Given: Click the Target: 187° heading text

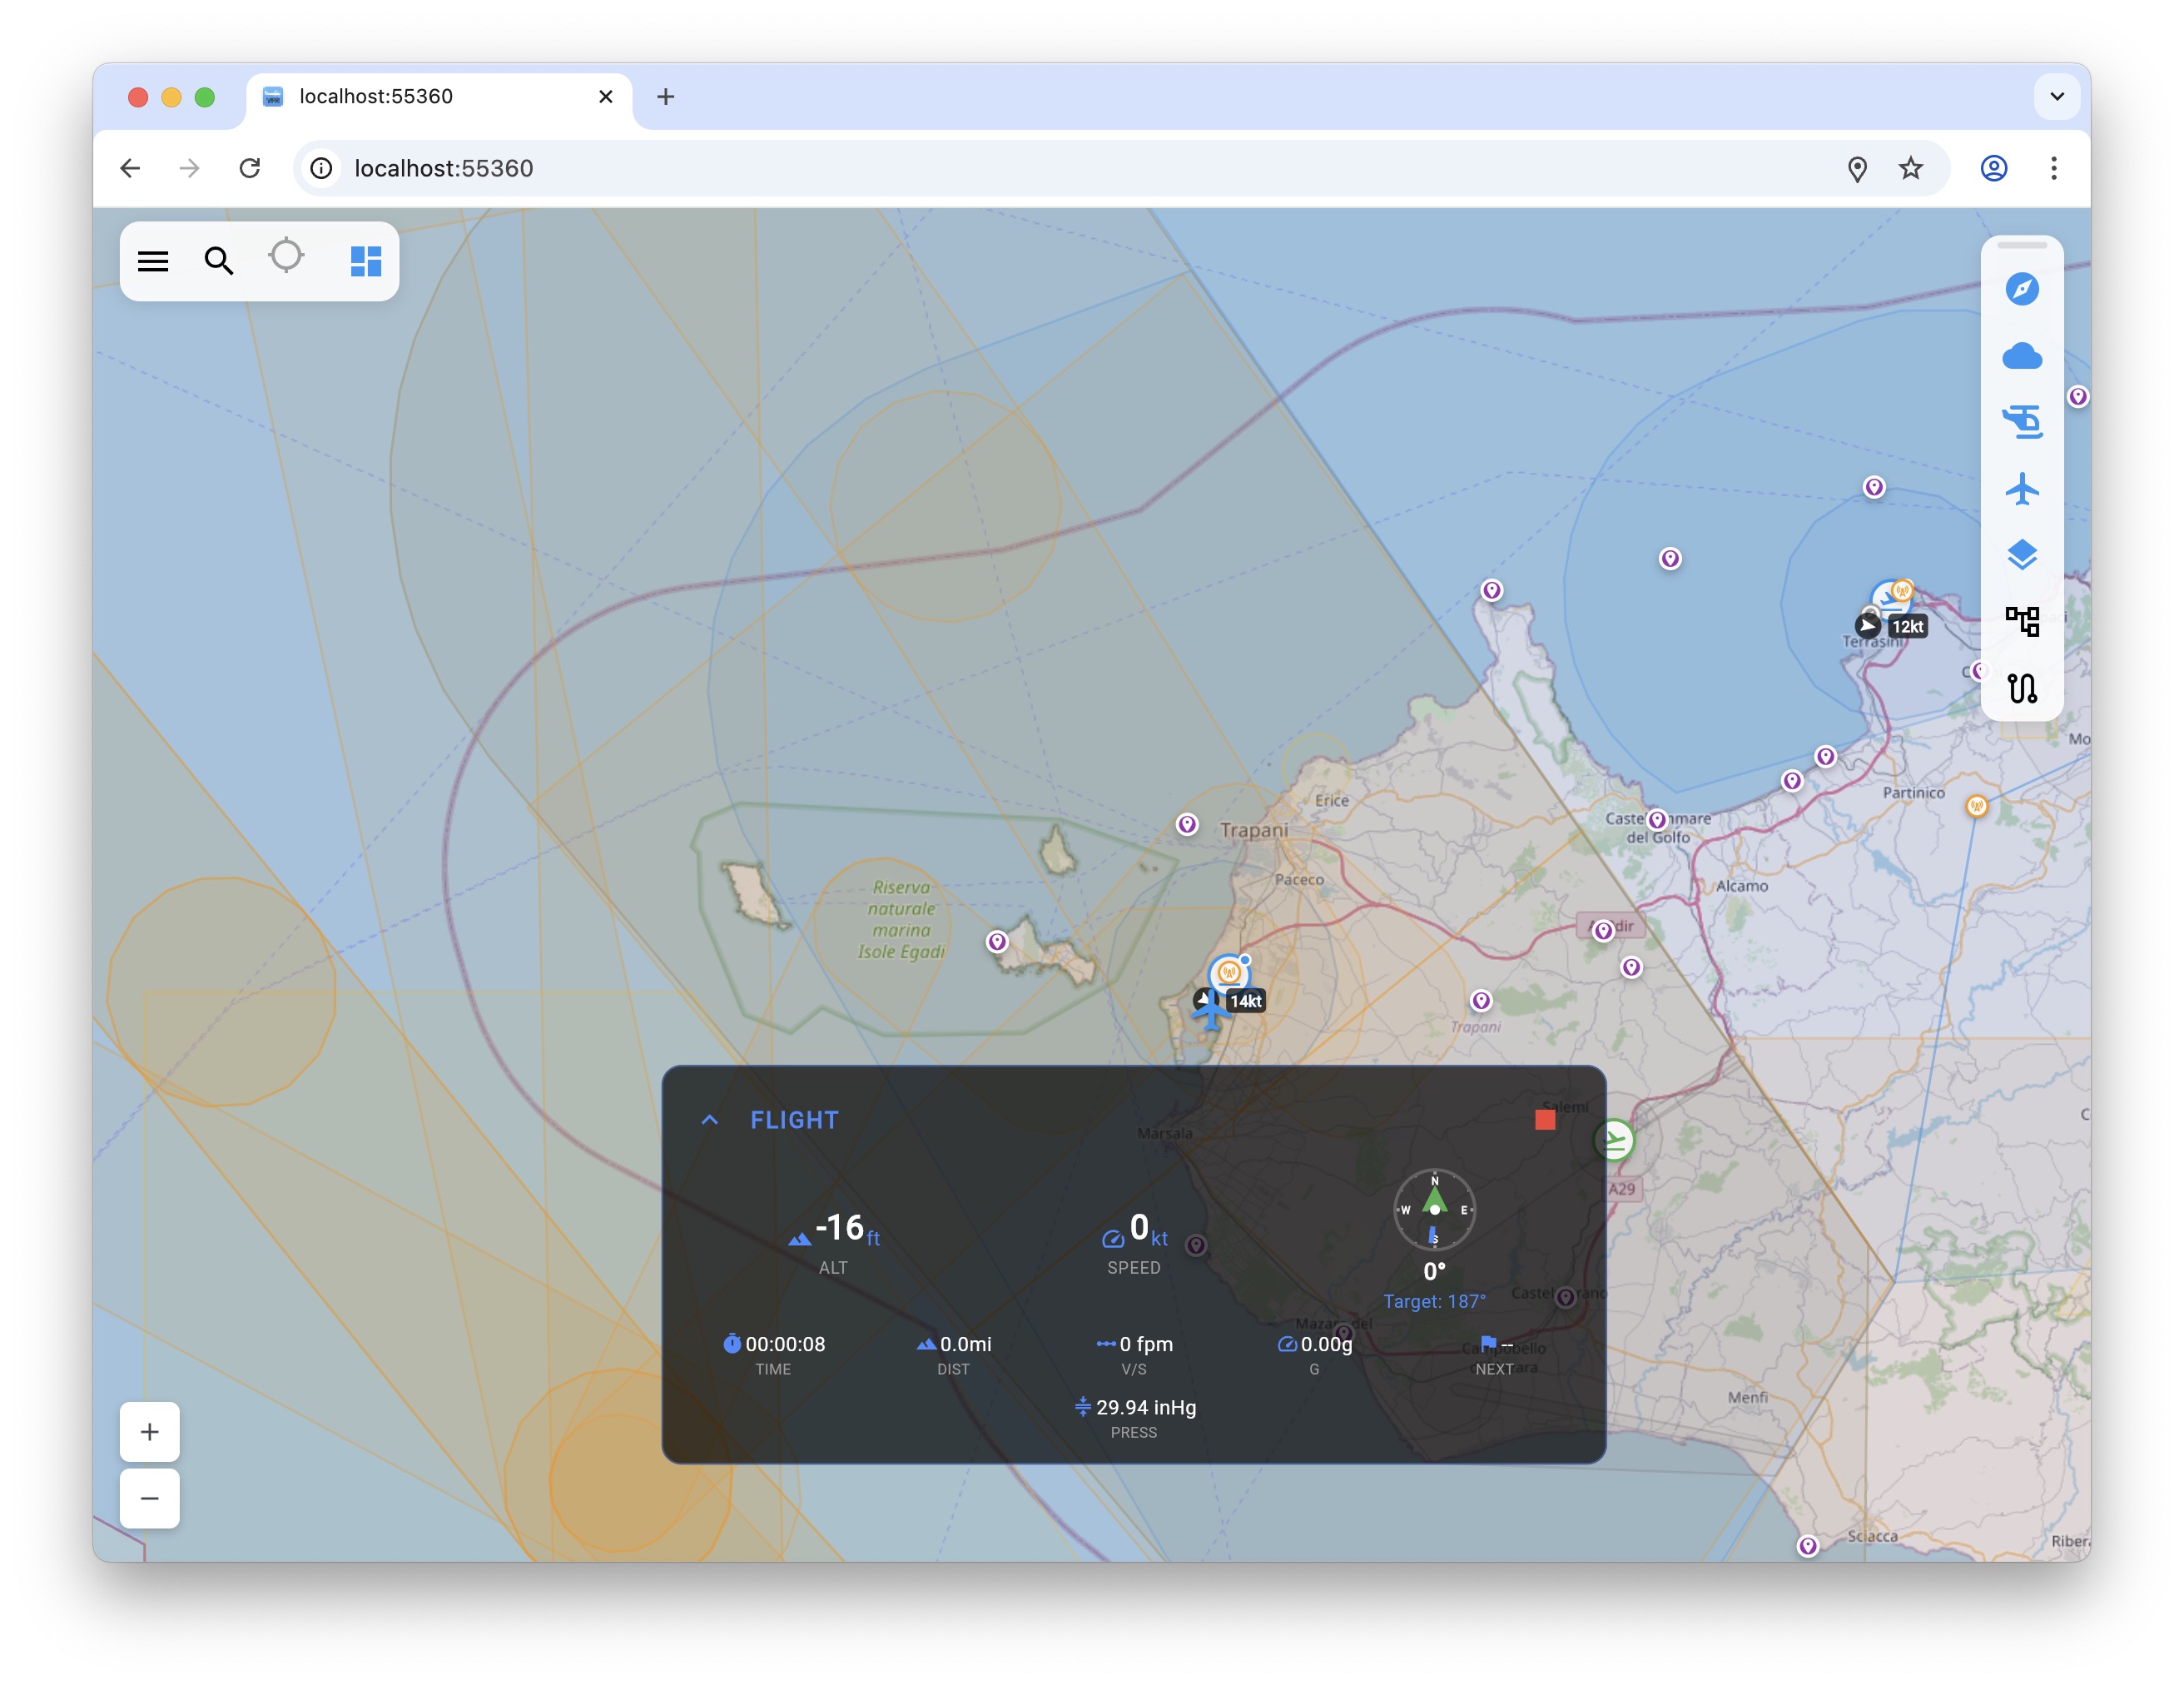Looking at the screenshot, I should pyautogui.click(x=1433, y=1300).
